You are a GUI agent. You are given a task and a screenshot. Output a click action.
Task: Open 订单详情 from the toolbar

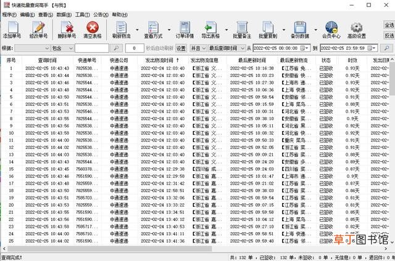click(185, 30)
